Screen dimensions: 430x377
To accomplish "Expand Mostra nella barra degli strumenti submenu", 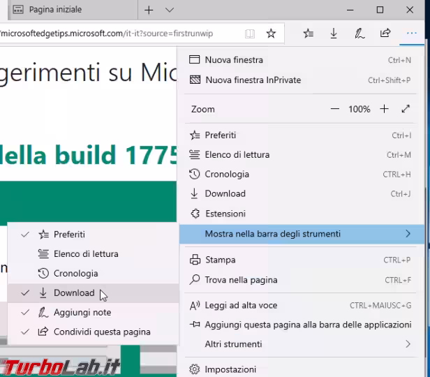I will 301,234.
